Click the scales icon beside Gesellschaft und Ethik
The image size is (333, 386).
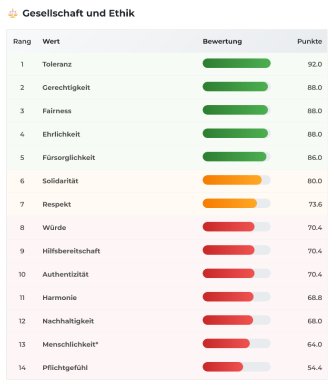[x=13, y=13]
